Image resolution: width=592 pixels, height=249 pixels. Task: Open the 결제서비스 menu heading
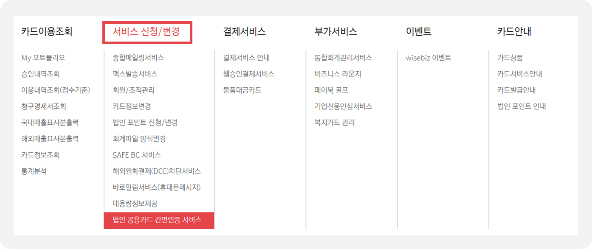(x=245, y=31)
